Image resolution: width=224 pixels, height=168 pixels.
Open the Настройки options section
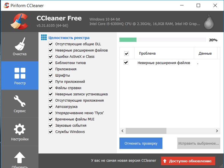pyautogui.click(x=20, y=132)
